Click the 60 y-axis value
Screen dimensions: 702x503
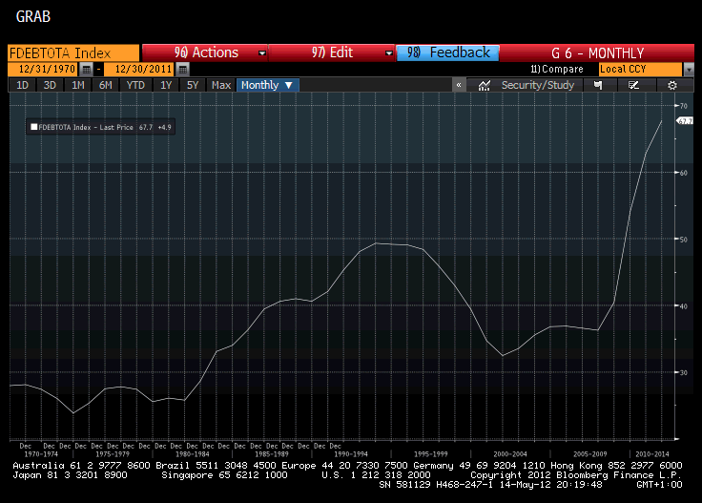click(x=684, y=173)
